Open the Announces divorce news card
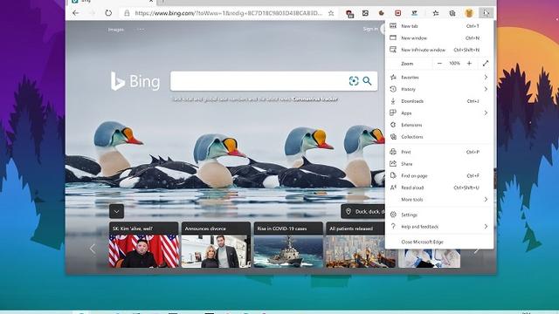The height and width of the screenshot is (314, 559). tap(216, 245)
